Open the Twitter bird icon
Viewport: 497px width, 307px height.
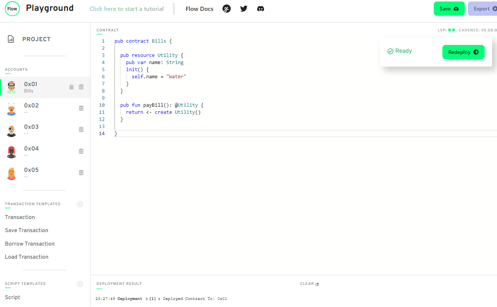pos(244,9)
